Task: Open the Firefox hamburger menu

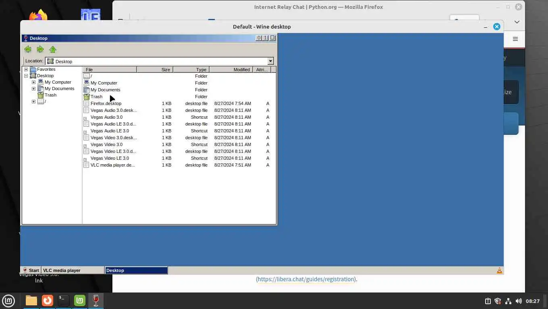Action: tap(515, 39)
